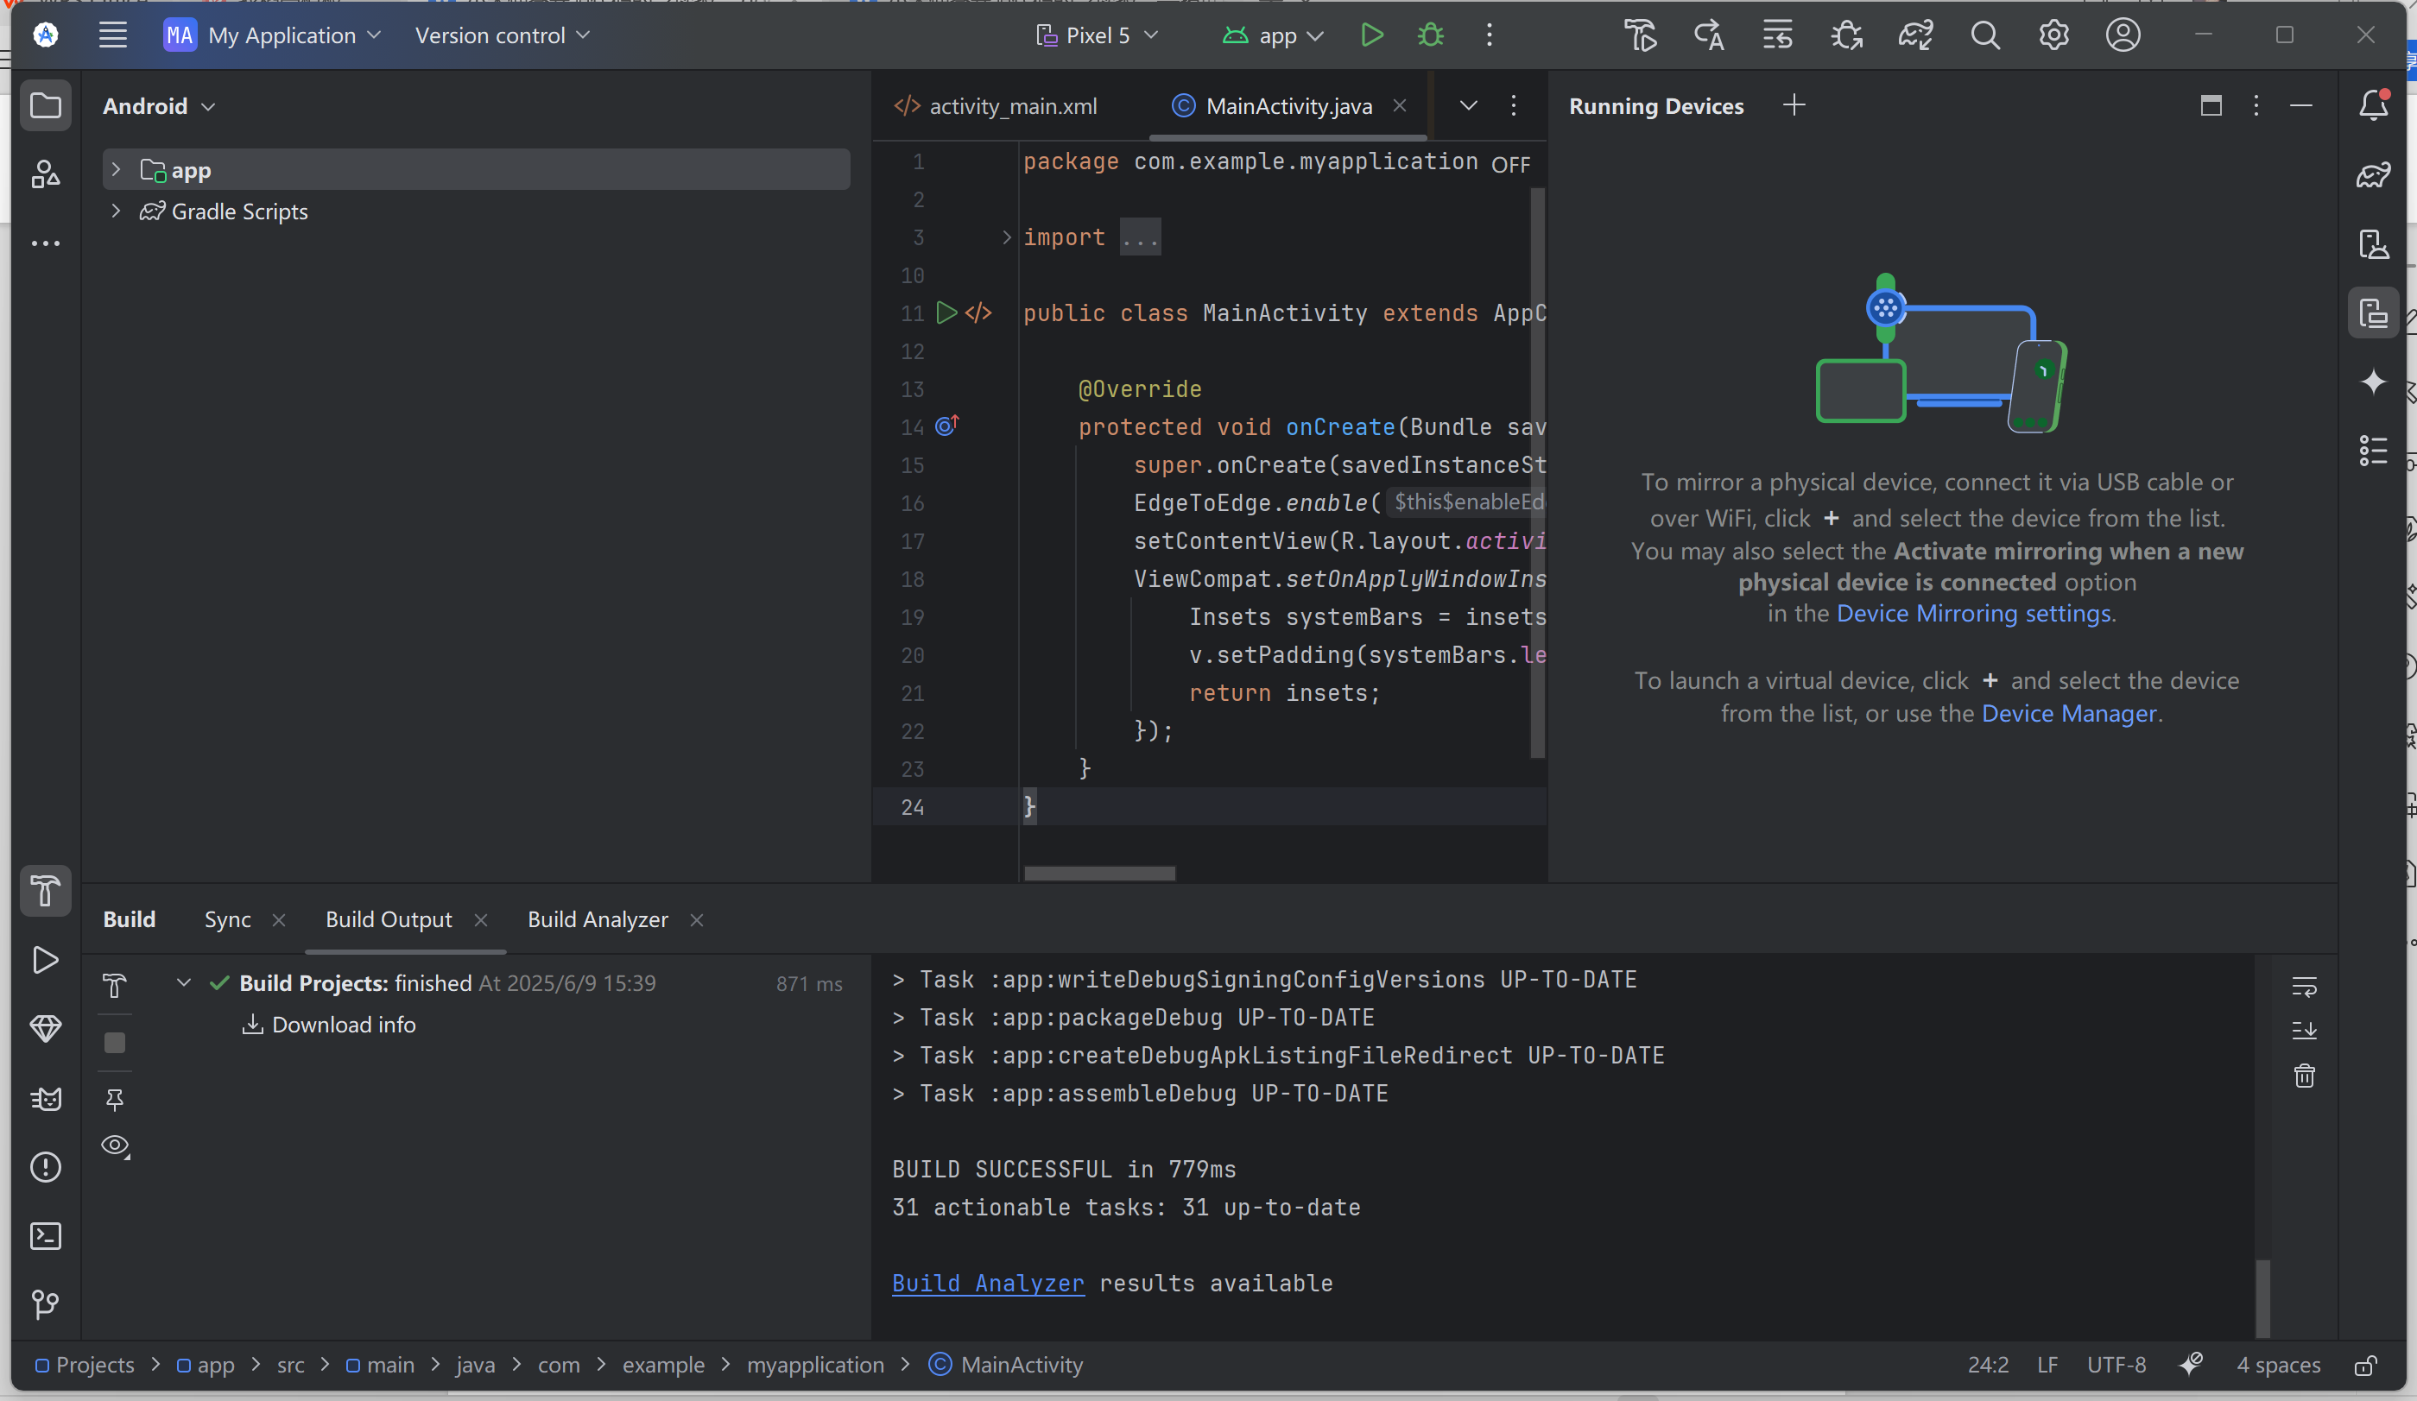Sync project with Gradle files icon
The width and height of the screenshot is (2417, 1401).
(x=1915, y=35)
